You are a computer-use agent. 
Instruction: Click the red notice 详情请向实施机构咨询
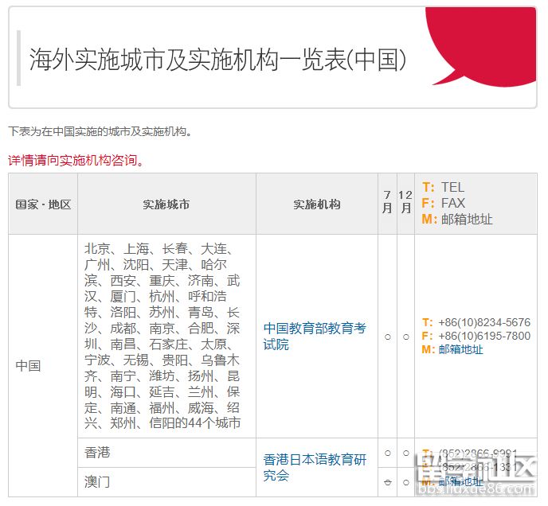pyautogui.click(x=75, y=160)
